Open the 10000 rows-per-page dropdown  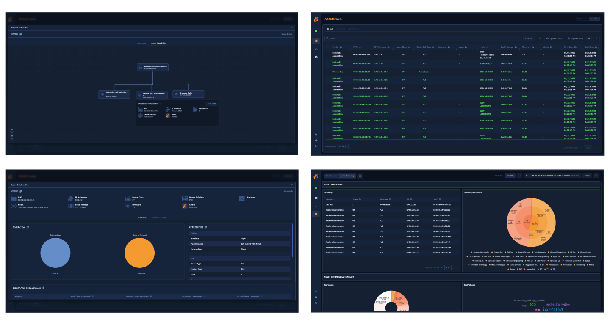click(x=342, y=146)
